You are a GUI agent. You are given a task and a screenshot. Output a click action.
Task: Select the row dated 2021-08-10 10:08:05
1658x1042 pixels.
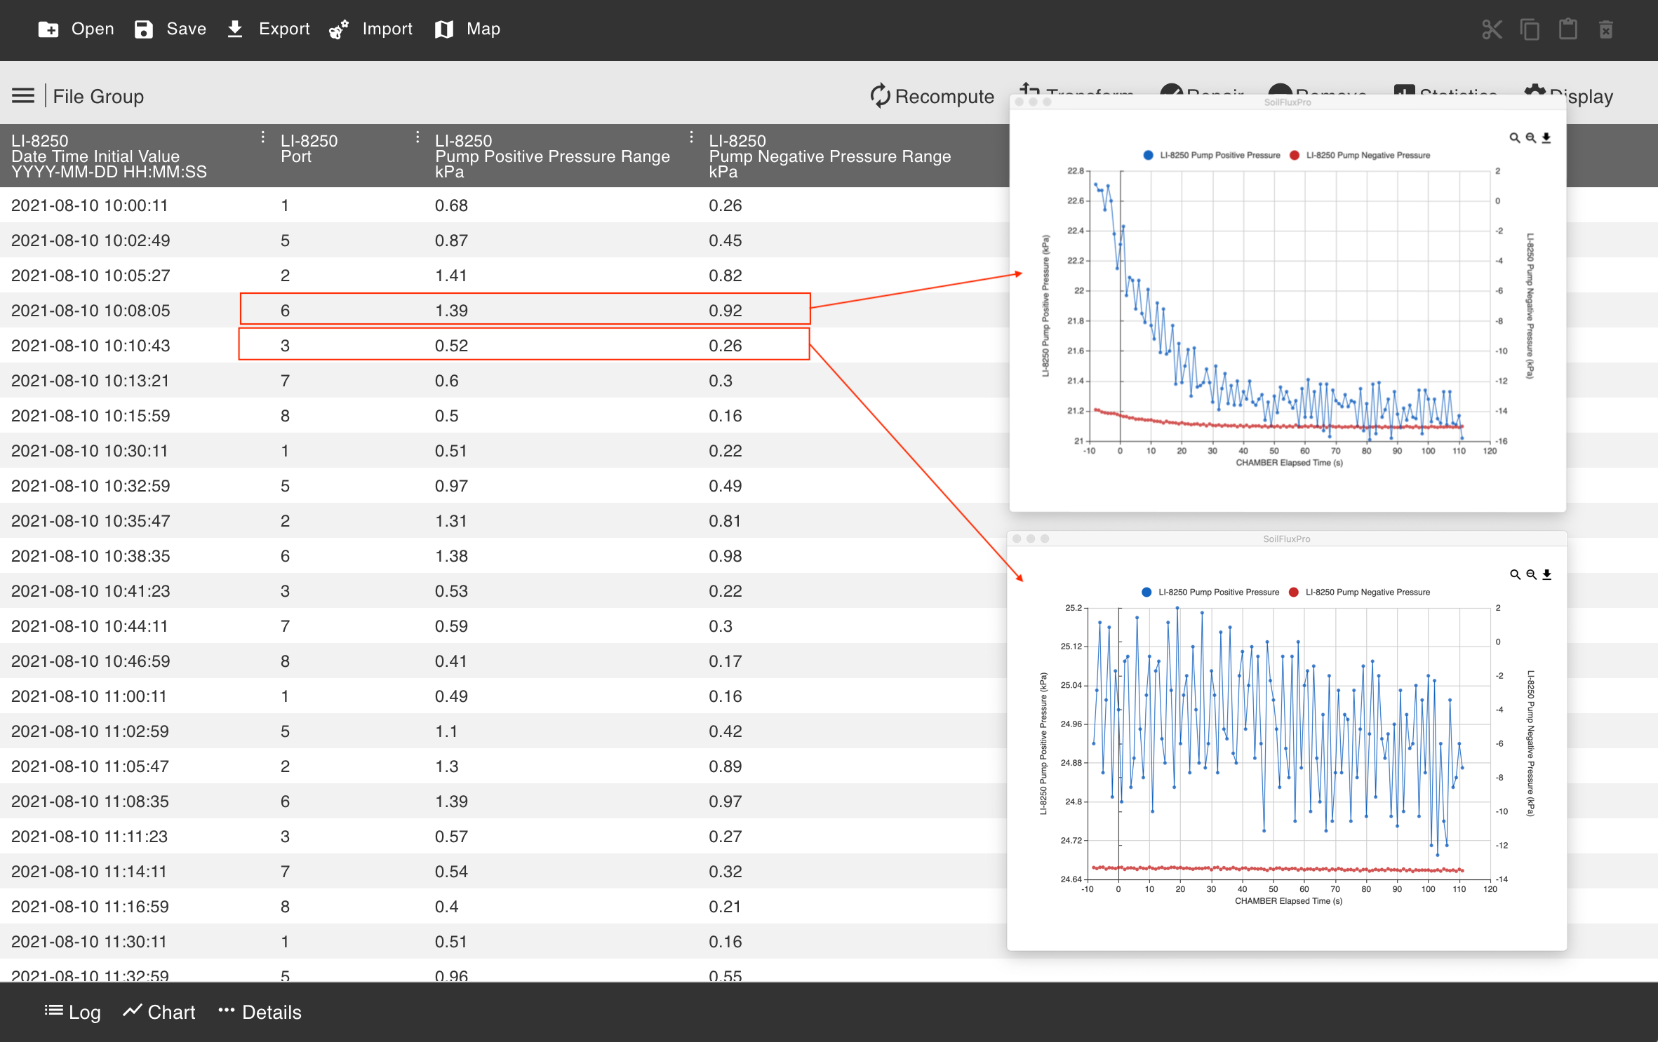[504, 311]
